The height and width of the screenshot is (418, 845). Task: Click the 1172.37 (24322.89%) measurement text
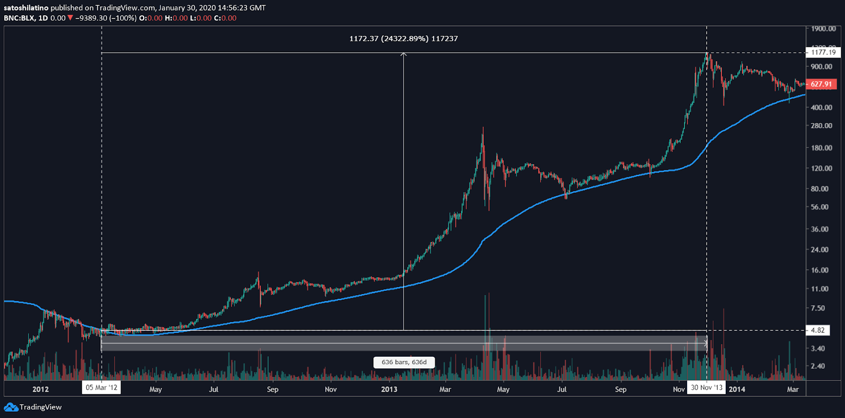[x=388, y=39]
